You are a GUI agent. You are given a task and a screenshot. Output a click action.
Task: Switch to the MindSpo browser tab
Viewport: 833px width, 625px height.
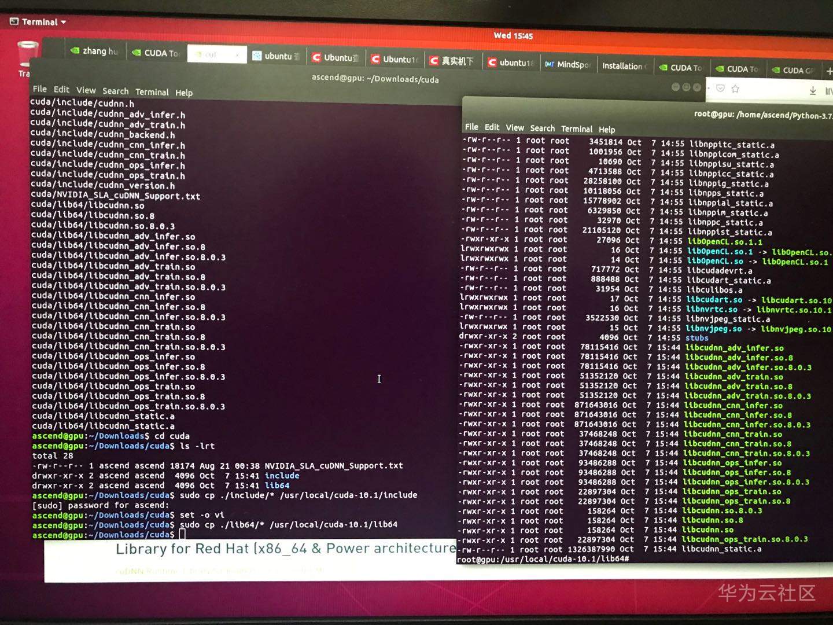pyautogui.click(x=567, y=64)
